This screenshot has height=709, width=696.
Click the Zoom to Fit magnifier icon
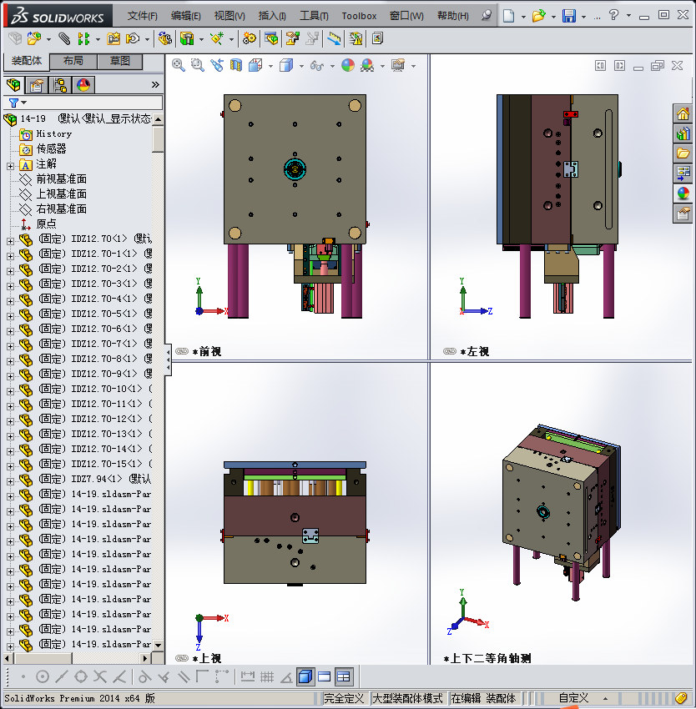(x=179, y=65)
